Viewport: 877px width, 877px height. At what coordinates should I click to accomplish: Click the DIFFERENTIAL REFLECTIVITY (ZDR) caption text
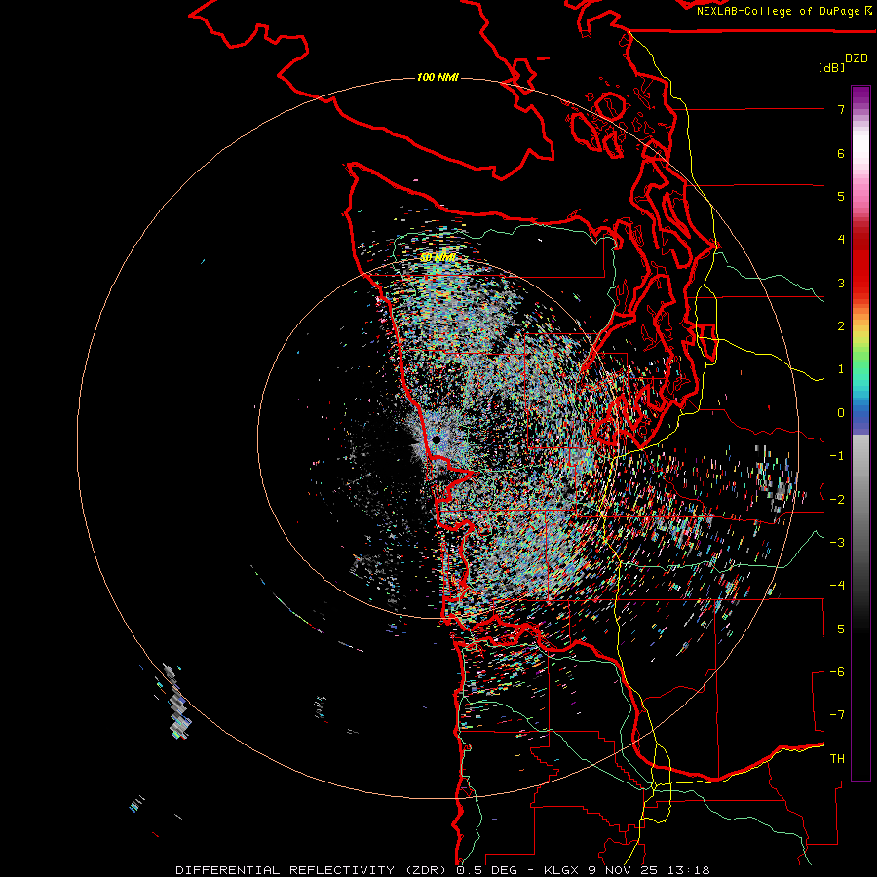pos(311,870)
